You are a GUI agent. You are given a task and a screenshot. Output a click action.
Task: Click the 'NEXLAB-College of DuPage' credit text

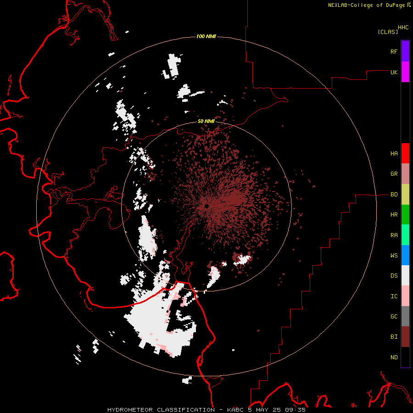click(366, 5)
